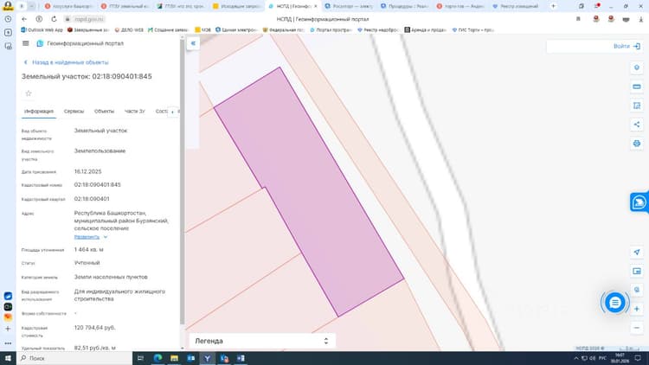
Task: Click the highlighted purple land parcel
Action: tap(309, 192)
